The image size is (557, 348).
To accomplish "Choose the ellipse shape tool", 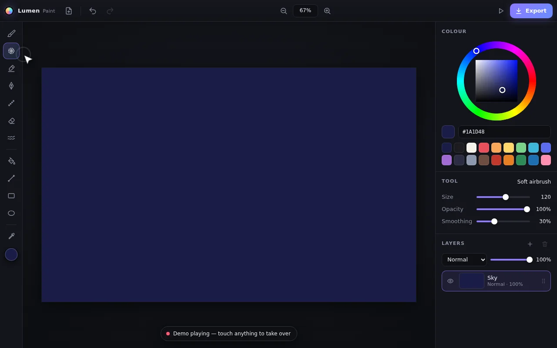I will click(11, 213).
